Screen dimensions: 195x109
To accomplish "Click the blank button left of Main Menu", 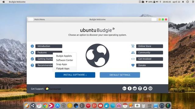I will 30,19.
